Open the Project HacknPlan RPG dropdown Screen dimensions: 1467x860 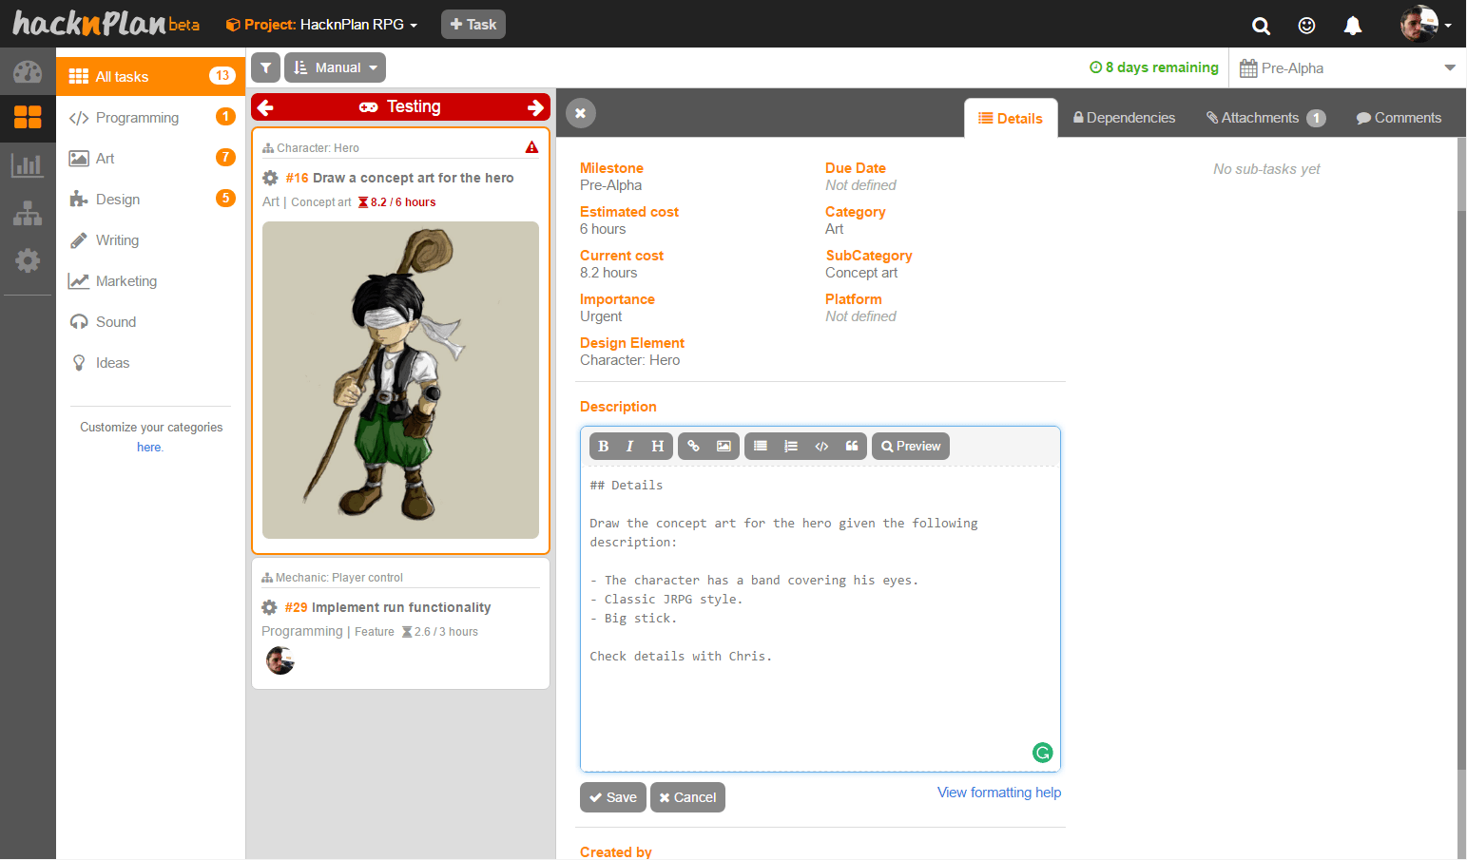(322, 25)
